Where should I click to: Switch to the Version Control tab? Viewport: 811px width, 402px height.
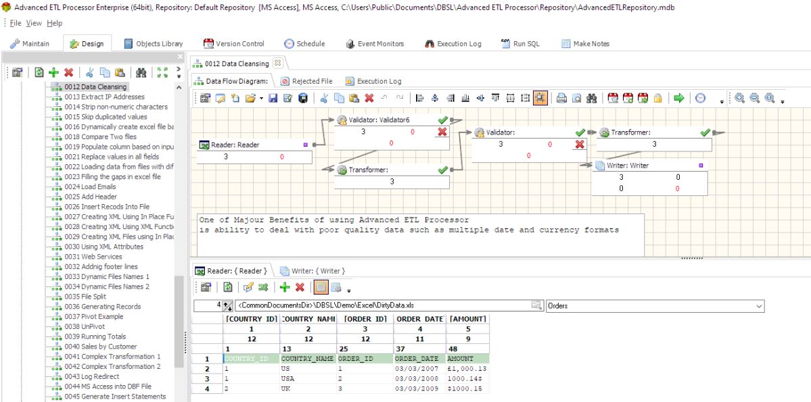coord(234,43)
